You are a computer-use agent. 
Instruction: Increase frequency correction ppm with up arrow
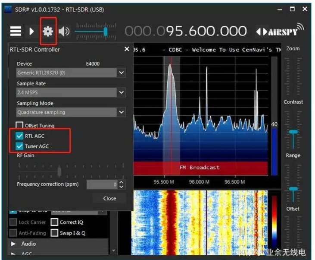[x=121, y=182]
